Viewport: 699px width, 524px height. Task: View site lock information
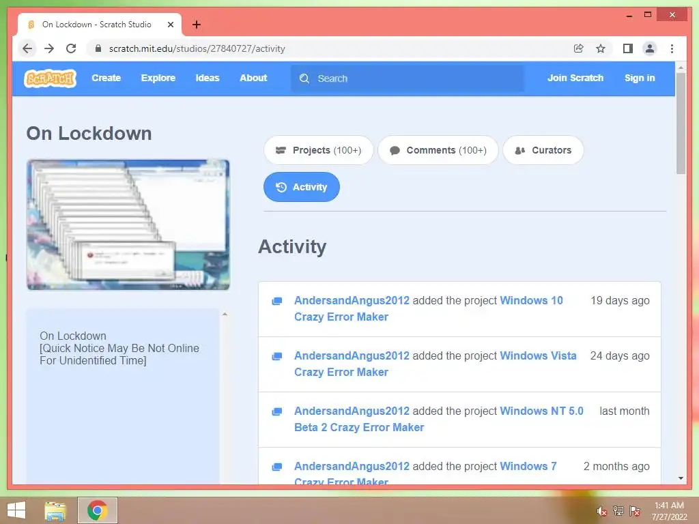98,48
